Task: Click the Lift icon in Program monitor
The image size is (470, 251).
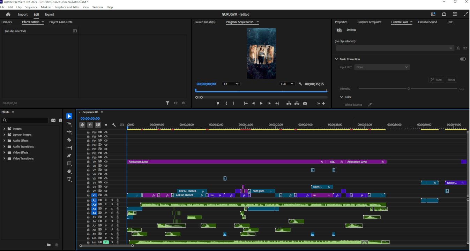Action: [289, 103]
